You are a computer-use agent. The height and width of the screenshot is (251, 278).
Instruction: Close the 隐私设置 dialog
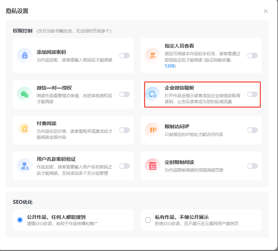click(x=266, y=11)
